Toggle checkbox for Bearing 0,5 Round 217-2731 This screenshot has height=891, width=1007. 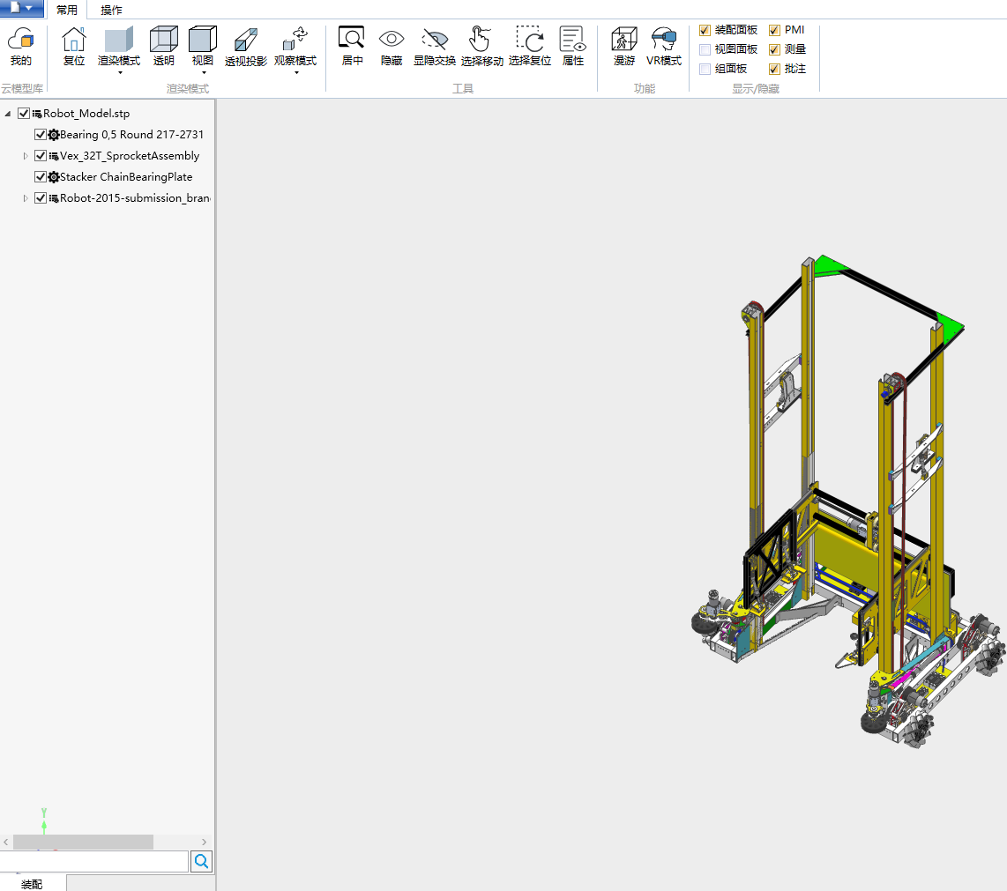(41, 135)
